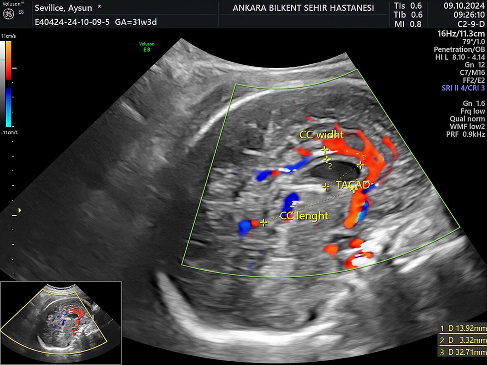Click the TIb 0.6 thermal index
This screenshot has height=365, width=487.
(x=408, y=14)
